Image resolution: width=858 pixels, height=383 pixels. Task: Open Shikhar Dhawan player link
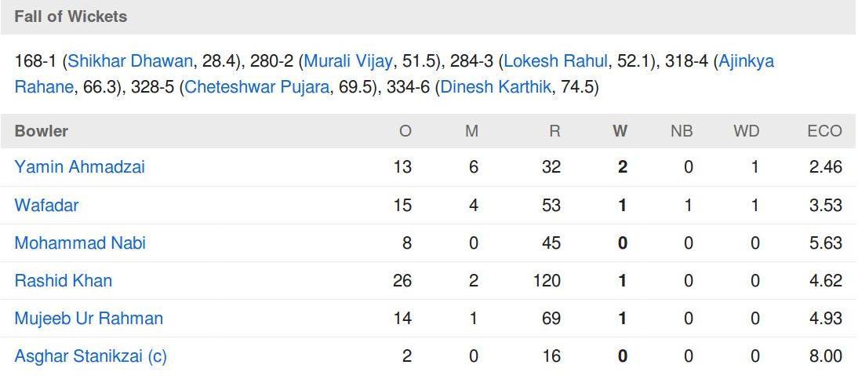130,60
